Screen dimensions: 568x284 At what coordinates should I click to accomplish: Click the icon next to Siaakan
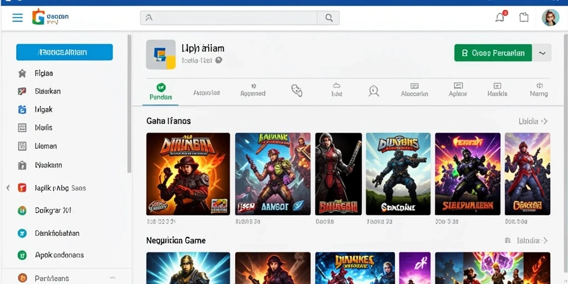[x=22, y=92]
